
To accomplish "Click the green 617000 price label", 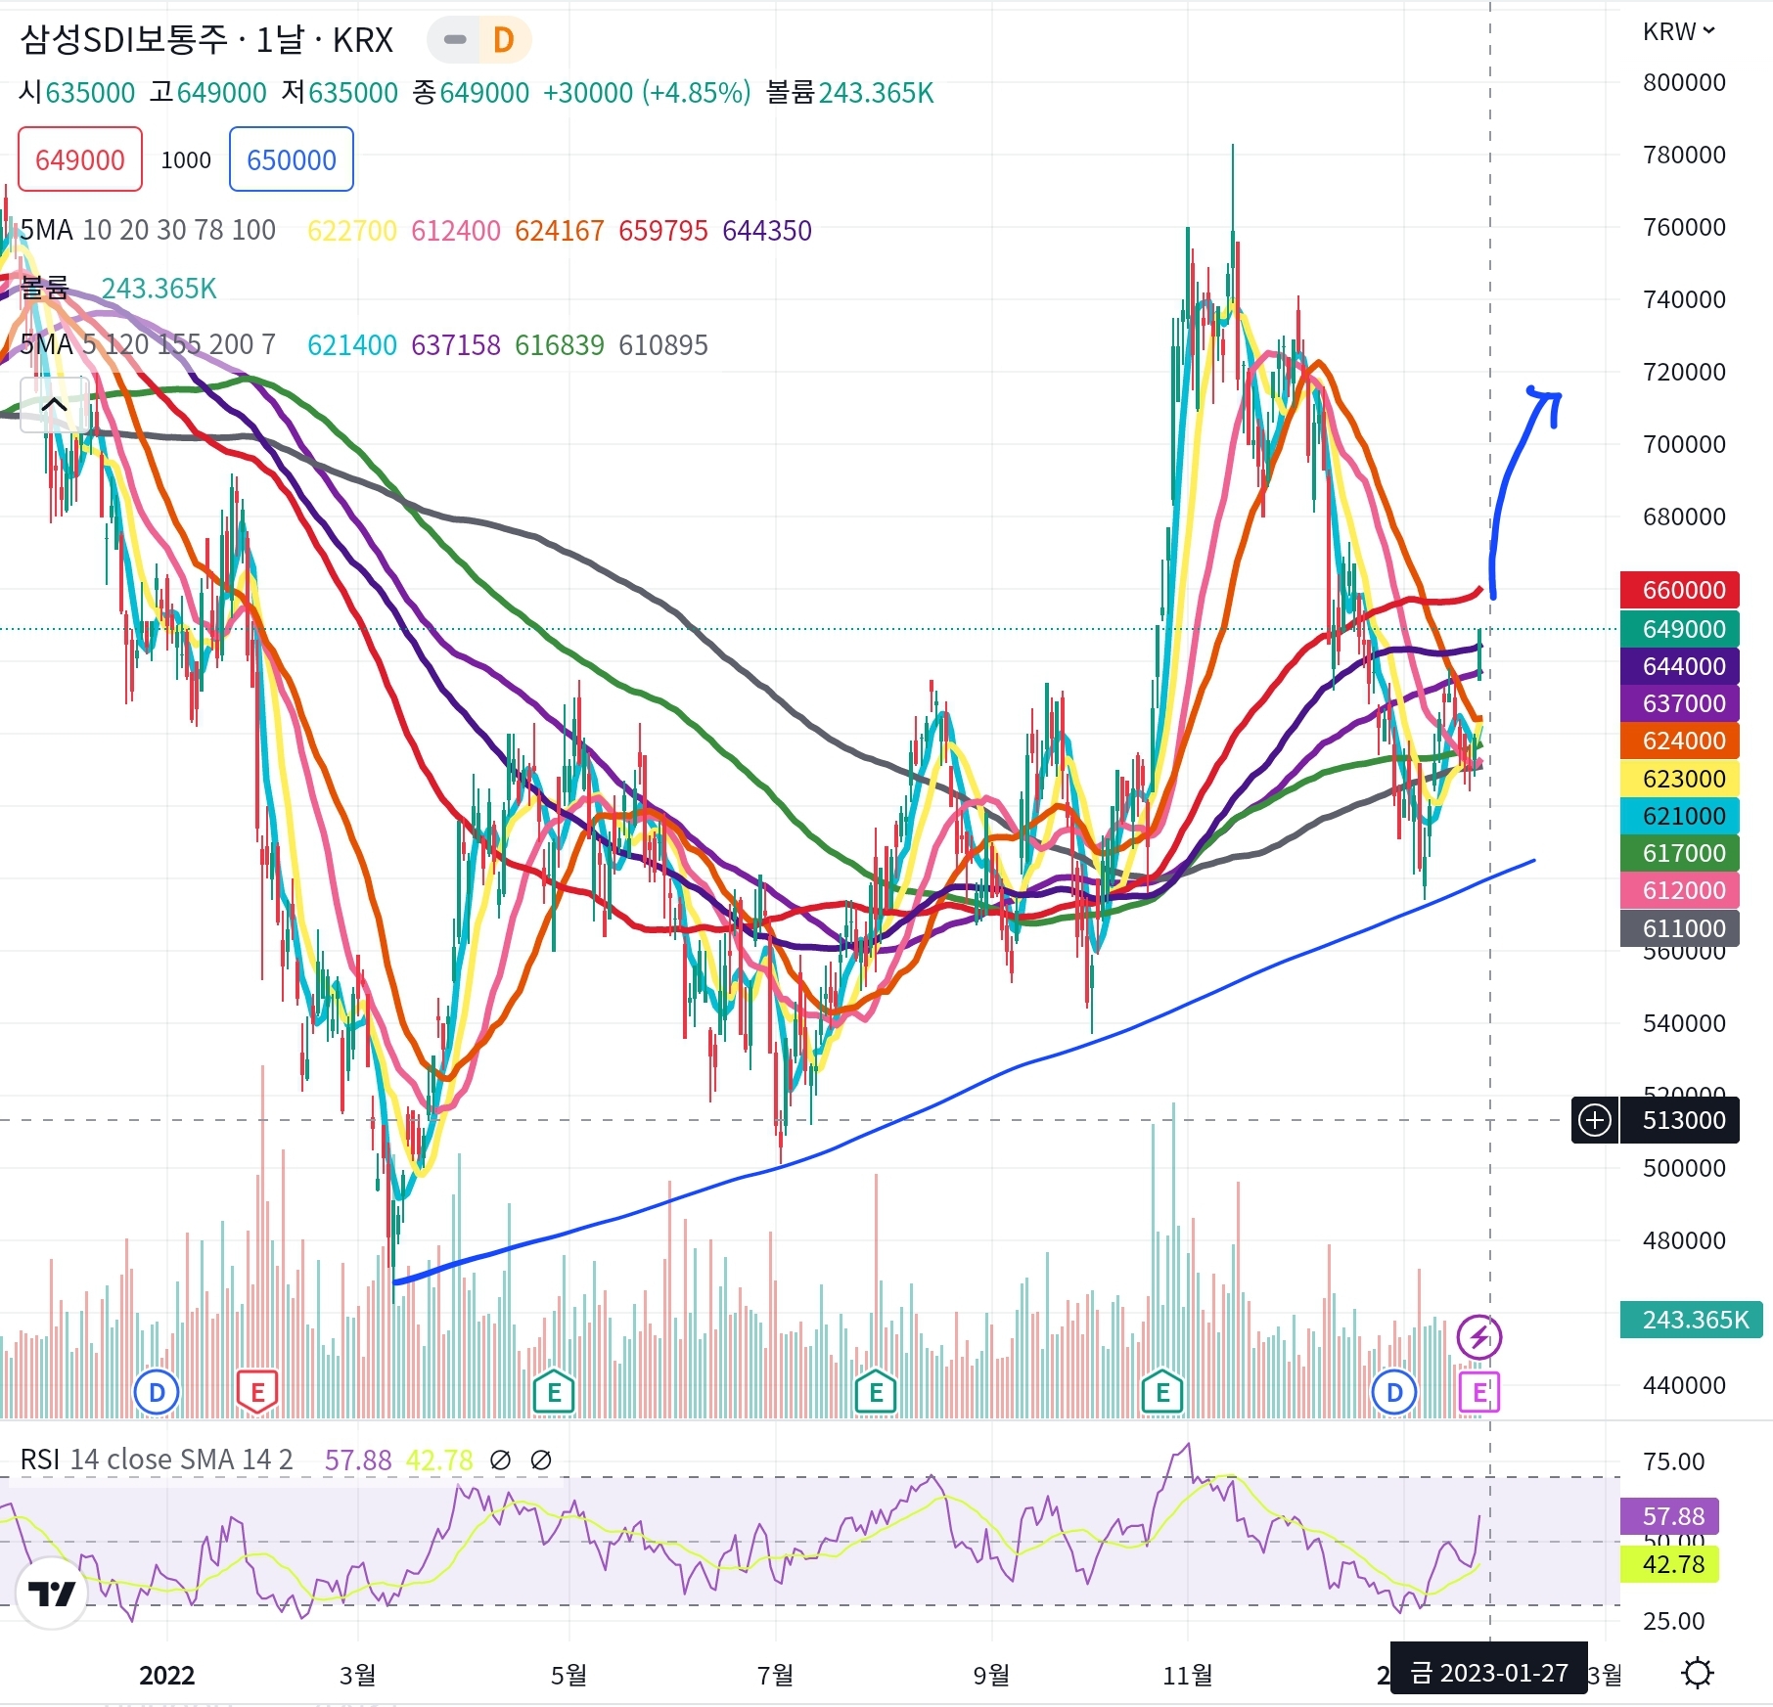I will [1680, 853].
